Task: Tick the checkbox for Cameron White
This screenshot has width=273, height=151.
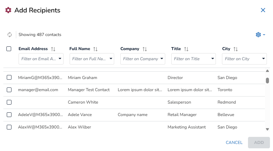Action: pyautogui.click(x=9, y=102)
